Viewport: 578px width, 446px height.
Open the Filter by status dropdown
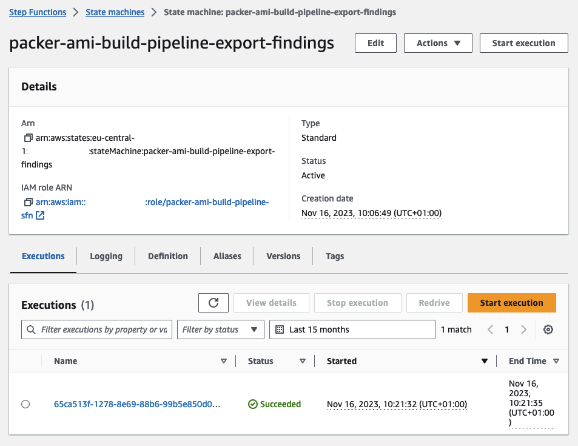[x=220, y=329]
